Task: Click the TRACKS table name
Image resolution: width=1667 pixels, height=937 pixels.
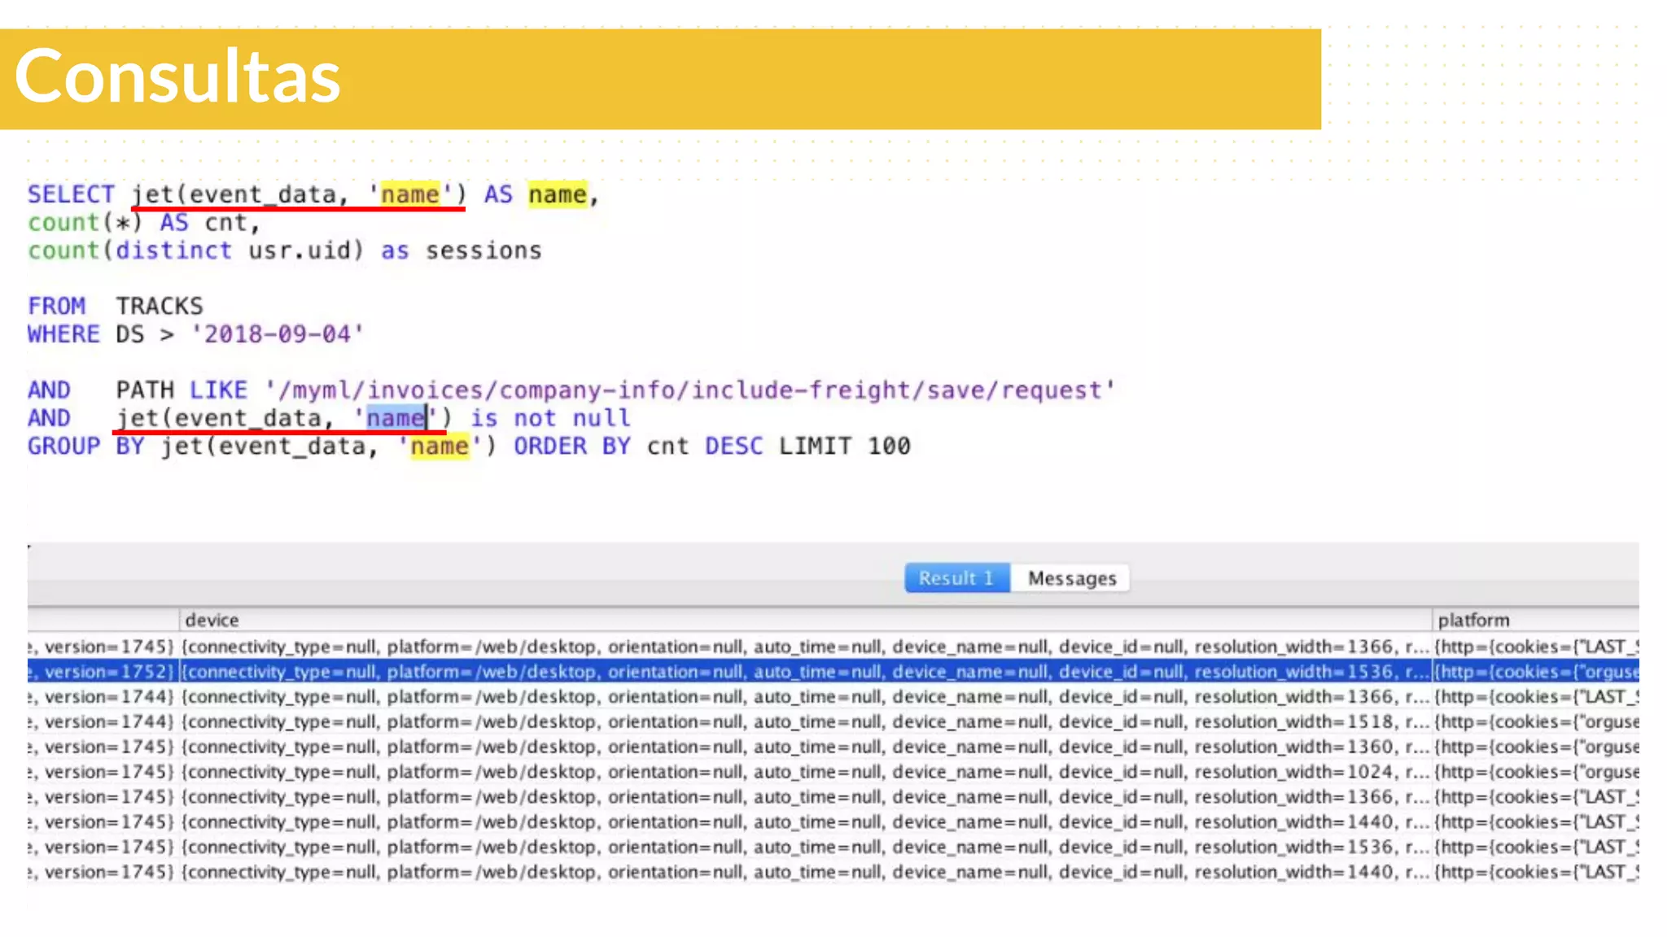Action: 159,306
